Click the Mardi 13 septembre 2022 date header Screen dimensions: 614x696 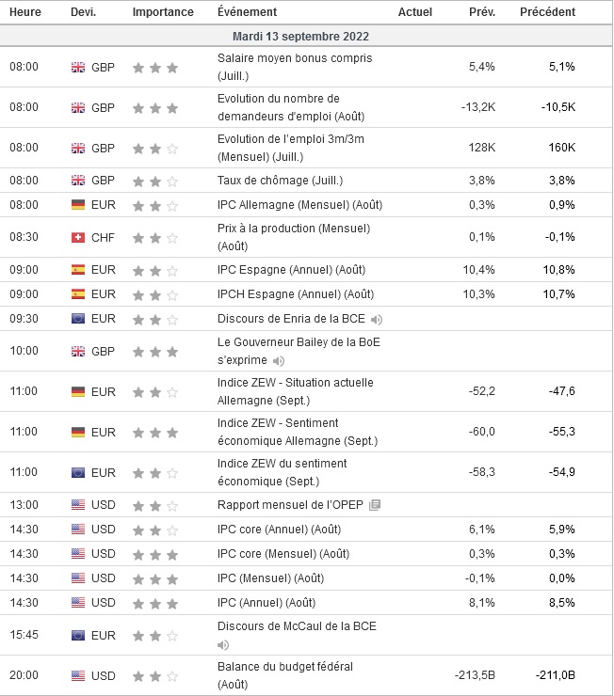pyautogui.click(x=300, y=36)
